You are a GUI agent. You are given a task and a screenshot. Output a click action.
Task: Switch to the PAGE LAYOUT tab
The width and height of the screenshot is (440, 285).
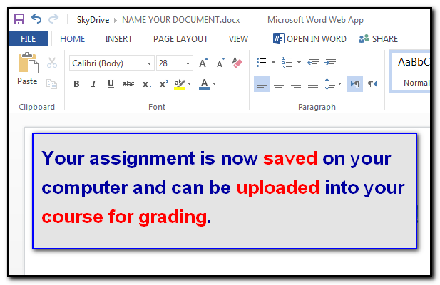(180, 38)
